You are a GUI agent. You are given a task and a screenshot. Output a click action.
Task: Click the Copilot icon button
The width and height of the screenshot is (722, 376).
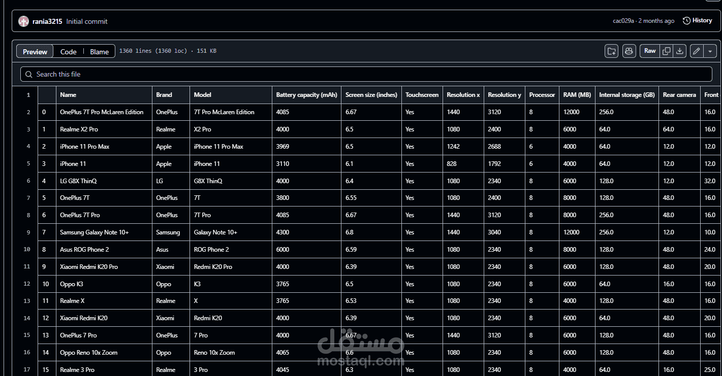pyautogui.click(x=629, y=51)
